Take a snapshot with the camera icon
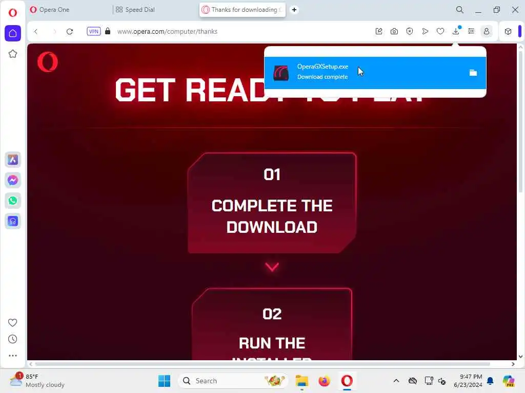525x393 pixels. click(394, 31)
